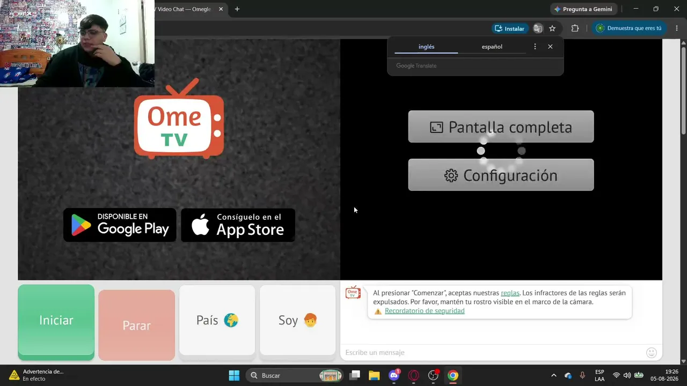Viewport: 687px width, 386px height.
Task: Open a new browser tab
Action: point(237,9)
